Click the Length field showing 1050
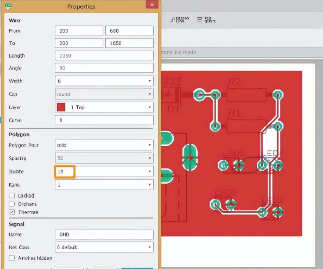The image size is (323, 269). click(x=104, y=56)
